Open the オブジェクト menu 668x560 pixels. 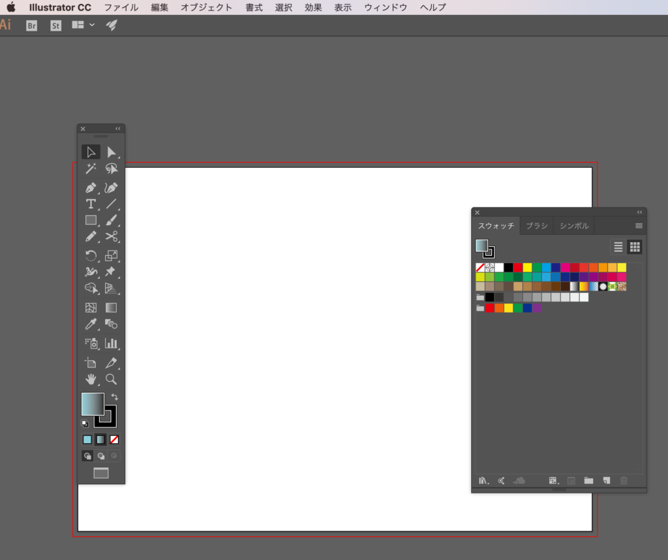206,7
